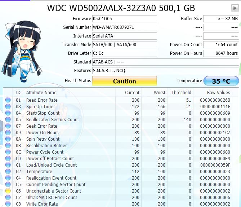Select the Power-off Retract Count attribute name

pyautogui.click(x=50, y=159)
